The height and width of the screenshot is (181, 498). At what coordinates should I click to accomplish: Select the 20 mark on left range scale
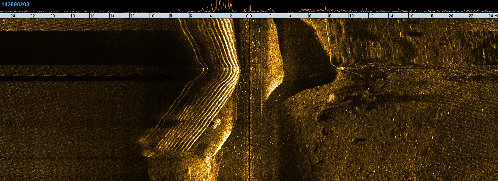52,16
